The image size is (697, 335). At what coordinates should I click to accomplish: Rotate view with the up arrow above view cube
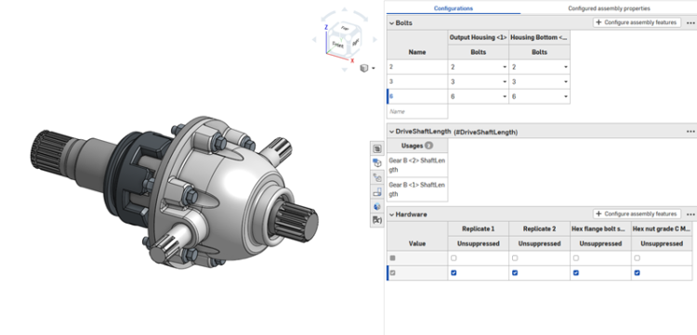(x=345, y=9)
